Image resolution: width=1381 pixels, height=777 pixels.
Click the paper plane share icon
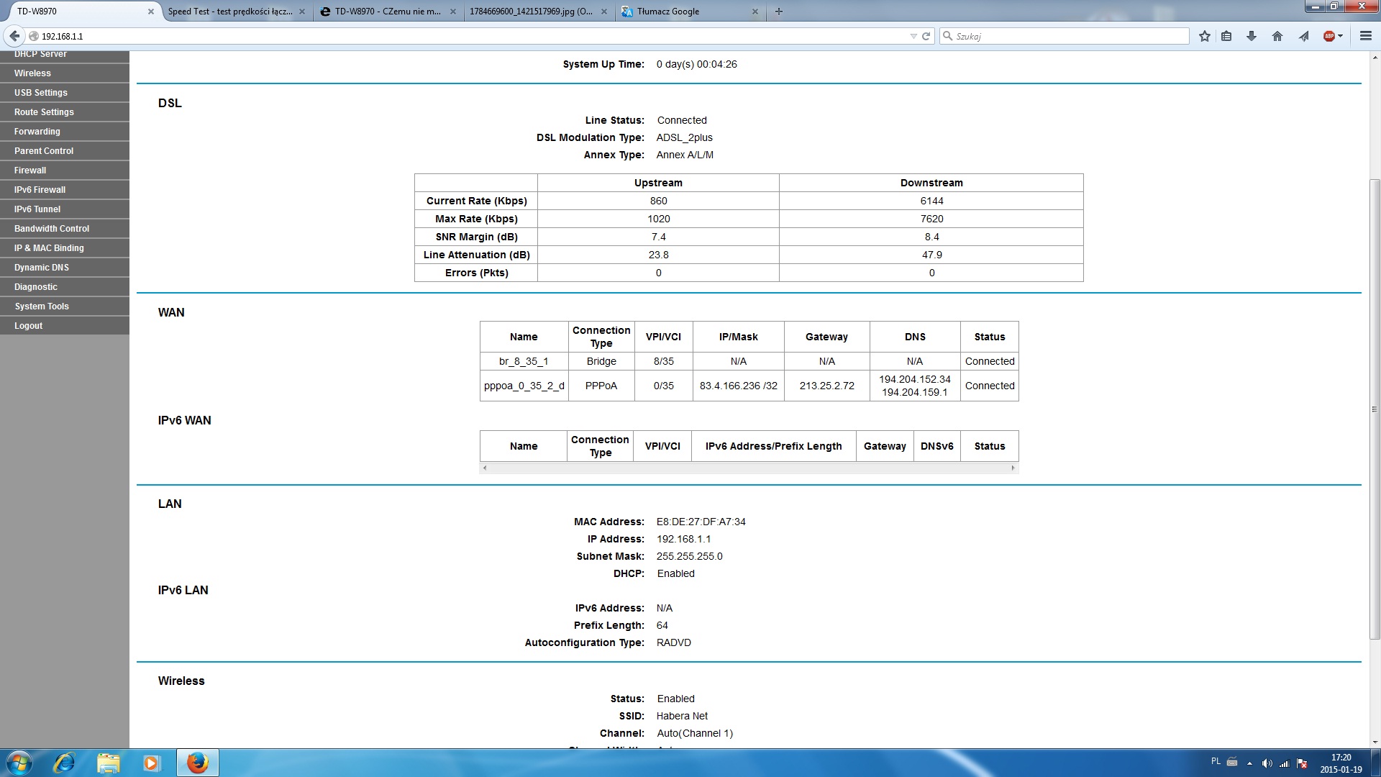tap(1303, 36)
